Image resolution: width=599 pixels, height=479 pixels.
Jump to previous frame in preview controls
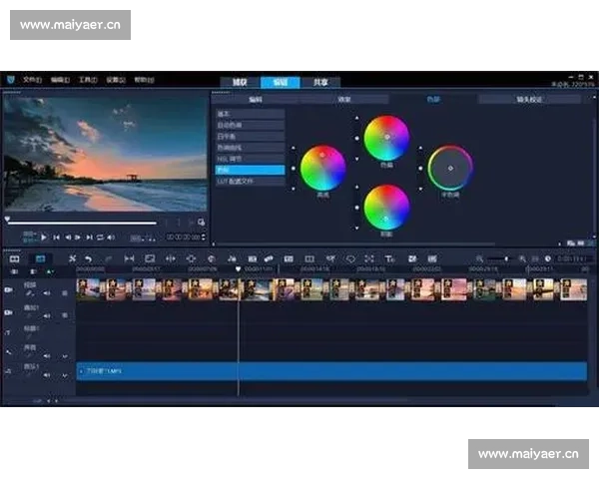(67, 237)
